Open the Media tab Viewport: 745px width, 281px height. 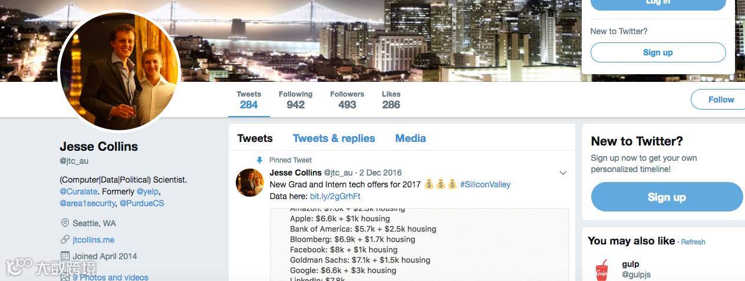click(x=410, y=138)
